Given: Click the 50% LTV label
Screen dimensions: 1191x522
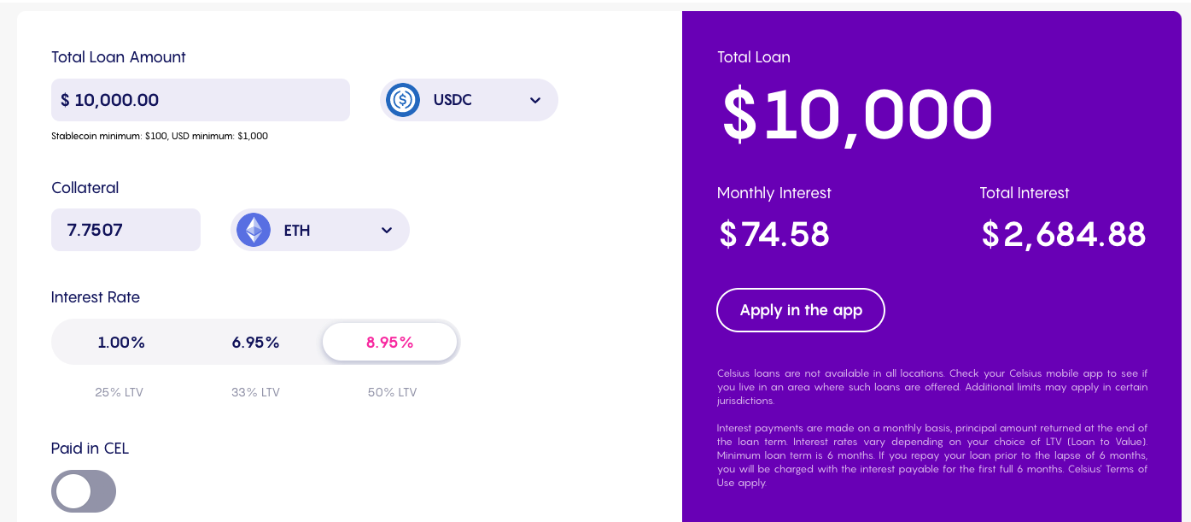Looking at the screenshot, I should 391,392.
